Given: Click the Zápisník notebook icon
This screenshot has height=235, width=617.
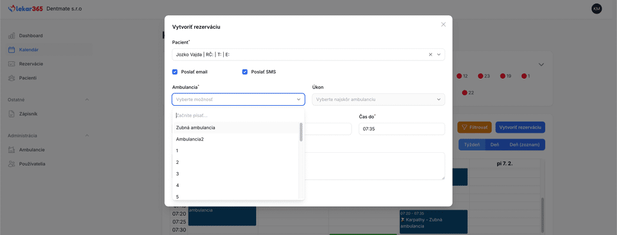Looking at the screenshot, I should tap(12, 114).
